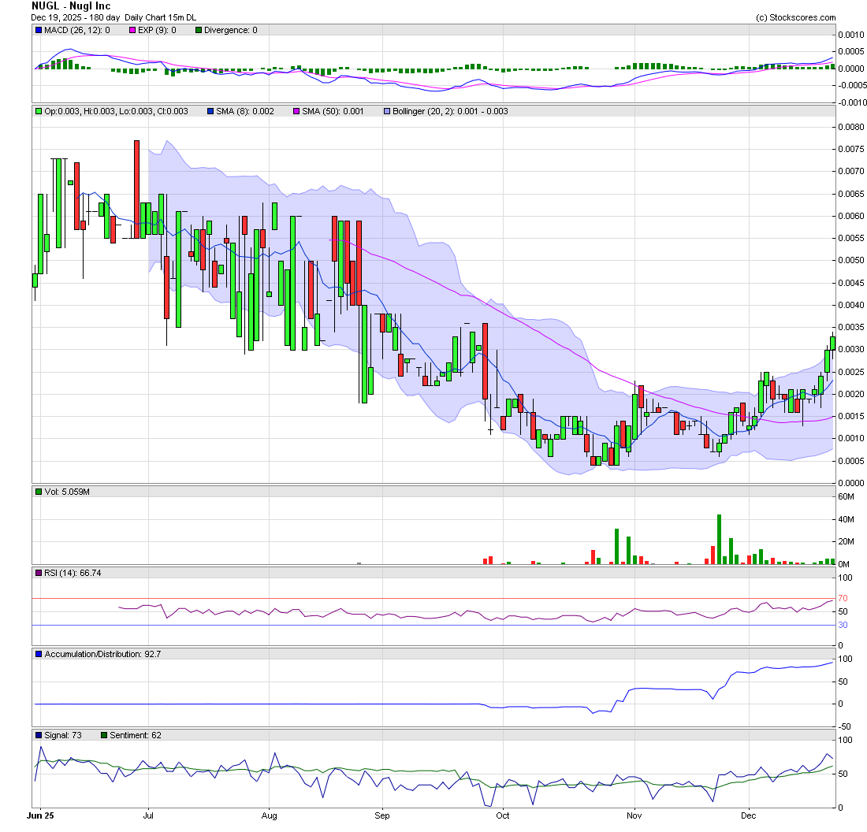Click the 'Sep' date axis label

382,816
